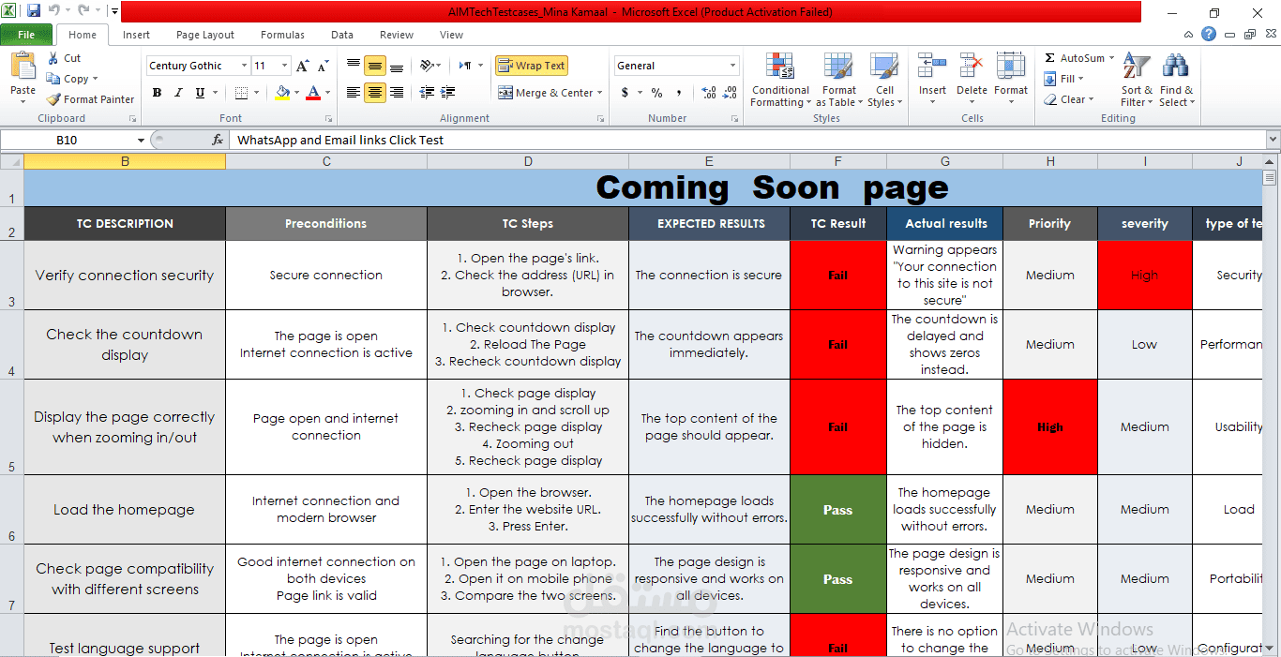Select row 5 header
This screenshot has height=657, width=1281.
tap(11, 426)
